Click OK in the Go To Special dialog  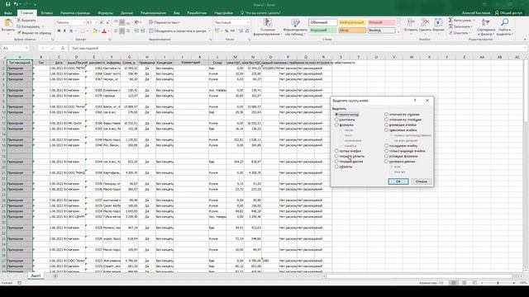click(x=398, y=181)
